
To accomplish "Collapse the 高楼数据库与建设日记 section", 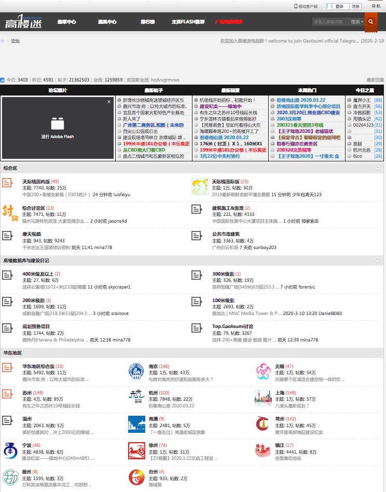I will [x=378, y=261].
